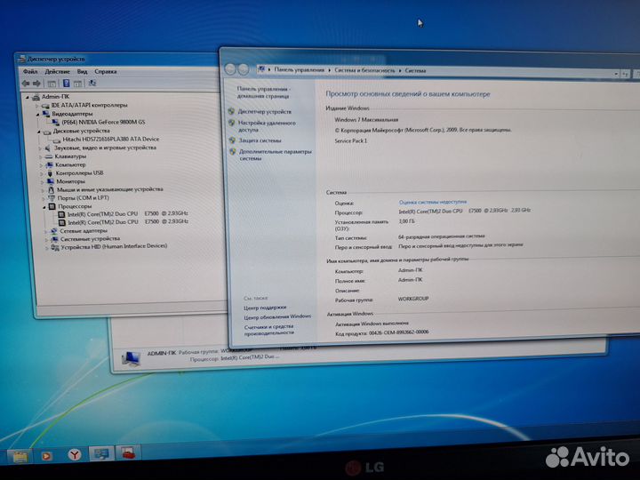
Task: Select Hitachi HDS721616PLA380 ATA Device entry
Action: (x=111, y=140)
